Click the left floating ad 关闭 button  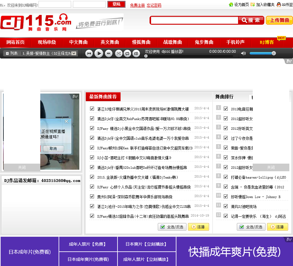(x=22, y=167)
